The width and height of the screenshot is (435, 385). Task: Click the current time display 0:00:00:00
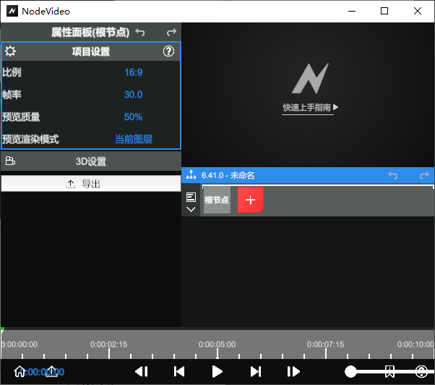click(x=42, y=372)
